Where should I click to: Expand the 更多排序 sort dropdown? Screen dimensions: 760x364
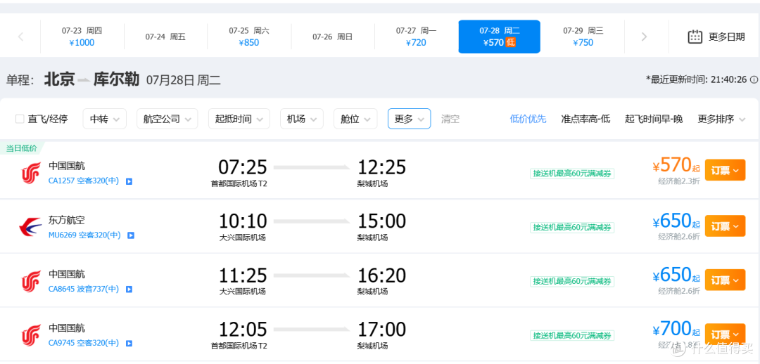pos(721,119)
